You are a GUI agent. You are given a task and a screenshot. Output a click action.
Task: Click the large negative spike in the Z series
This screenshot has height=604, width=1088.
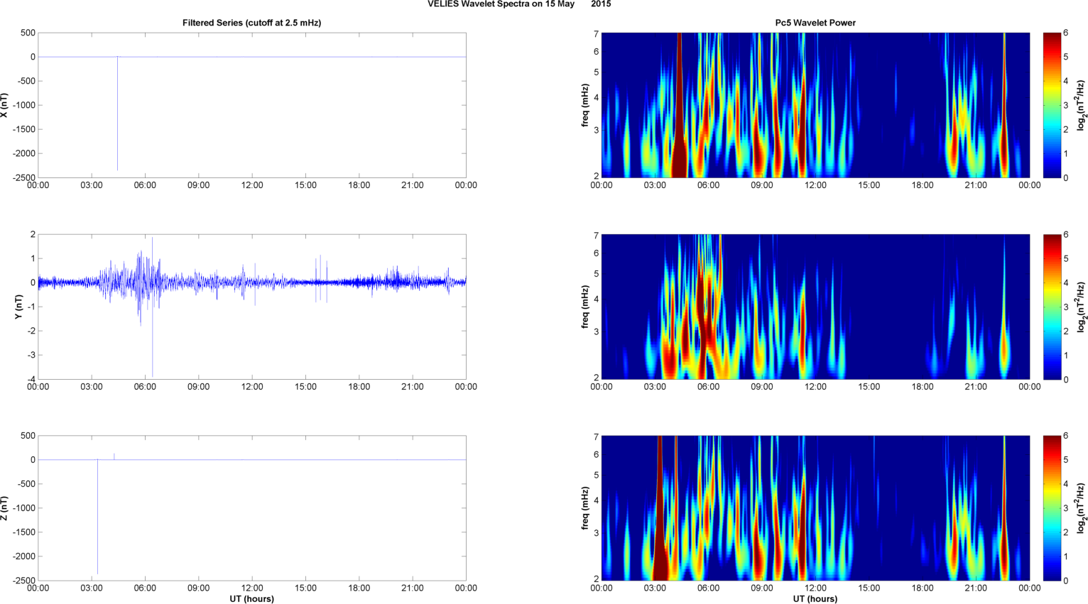pyautogui.click(x=98, y=517)
